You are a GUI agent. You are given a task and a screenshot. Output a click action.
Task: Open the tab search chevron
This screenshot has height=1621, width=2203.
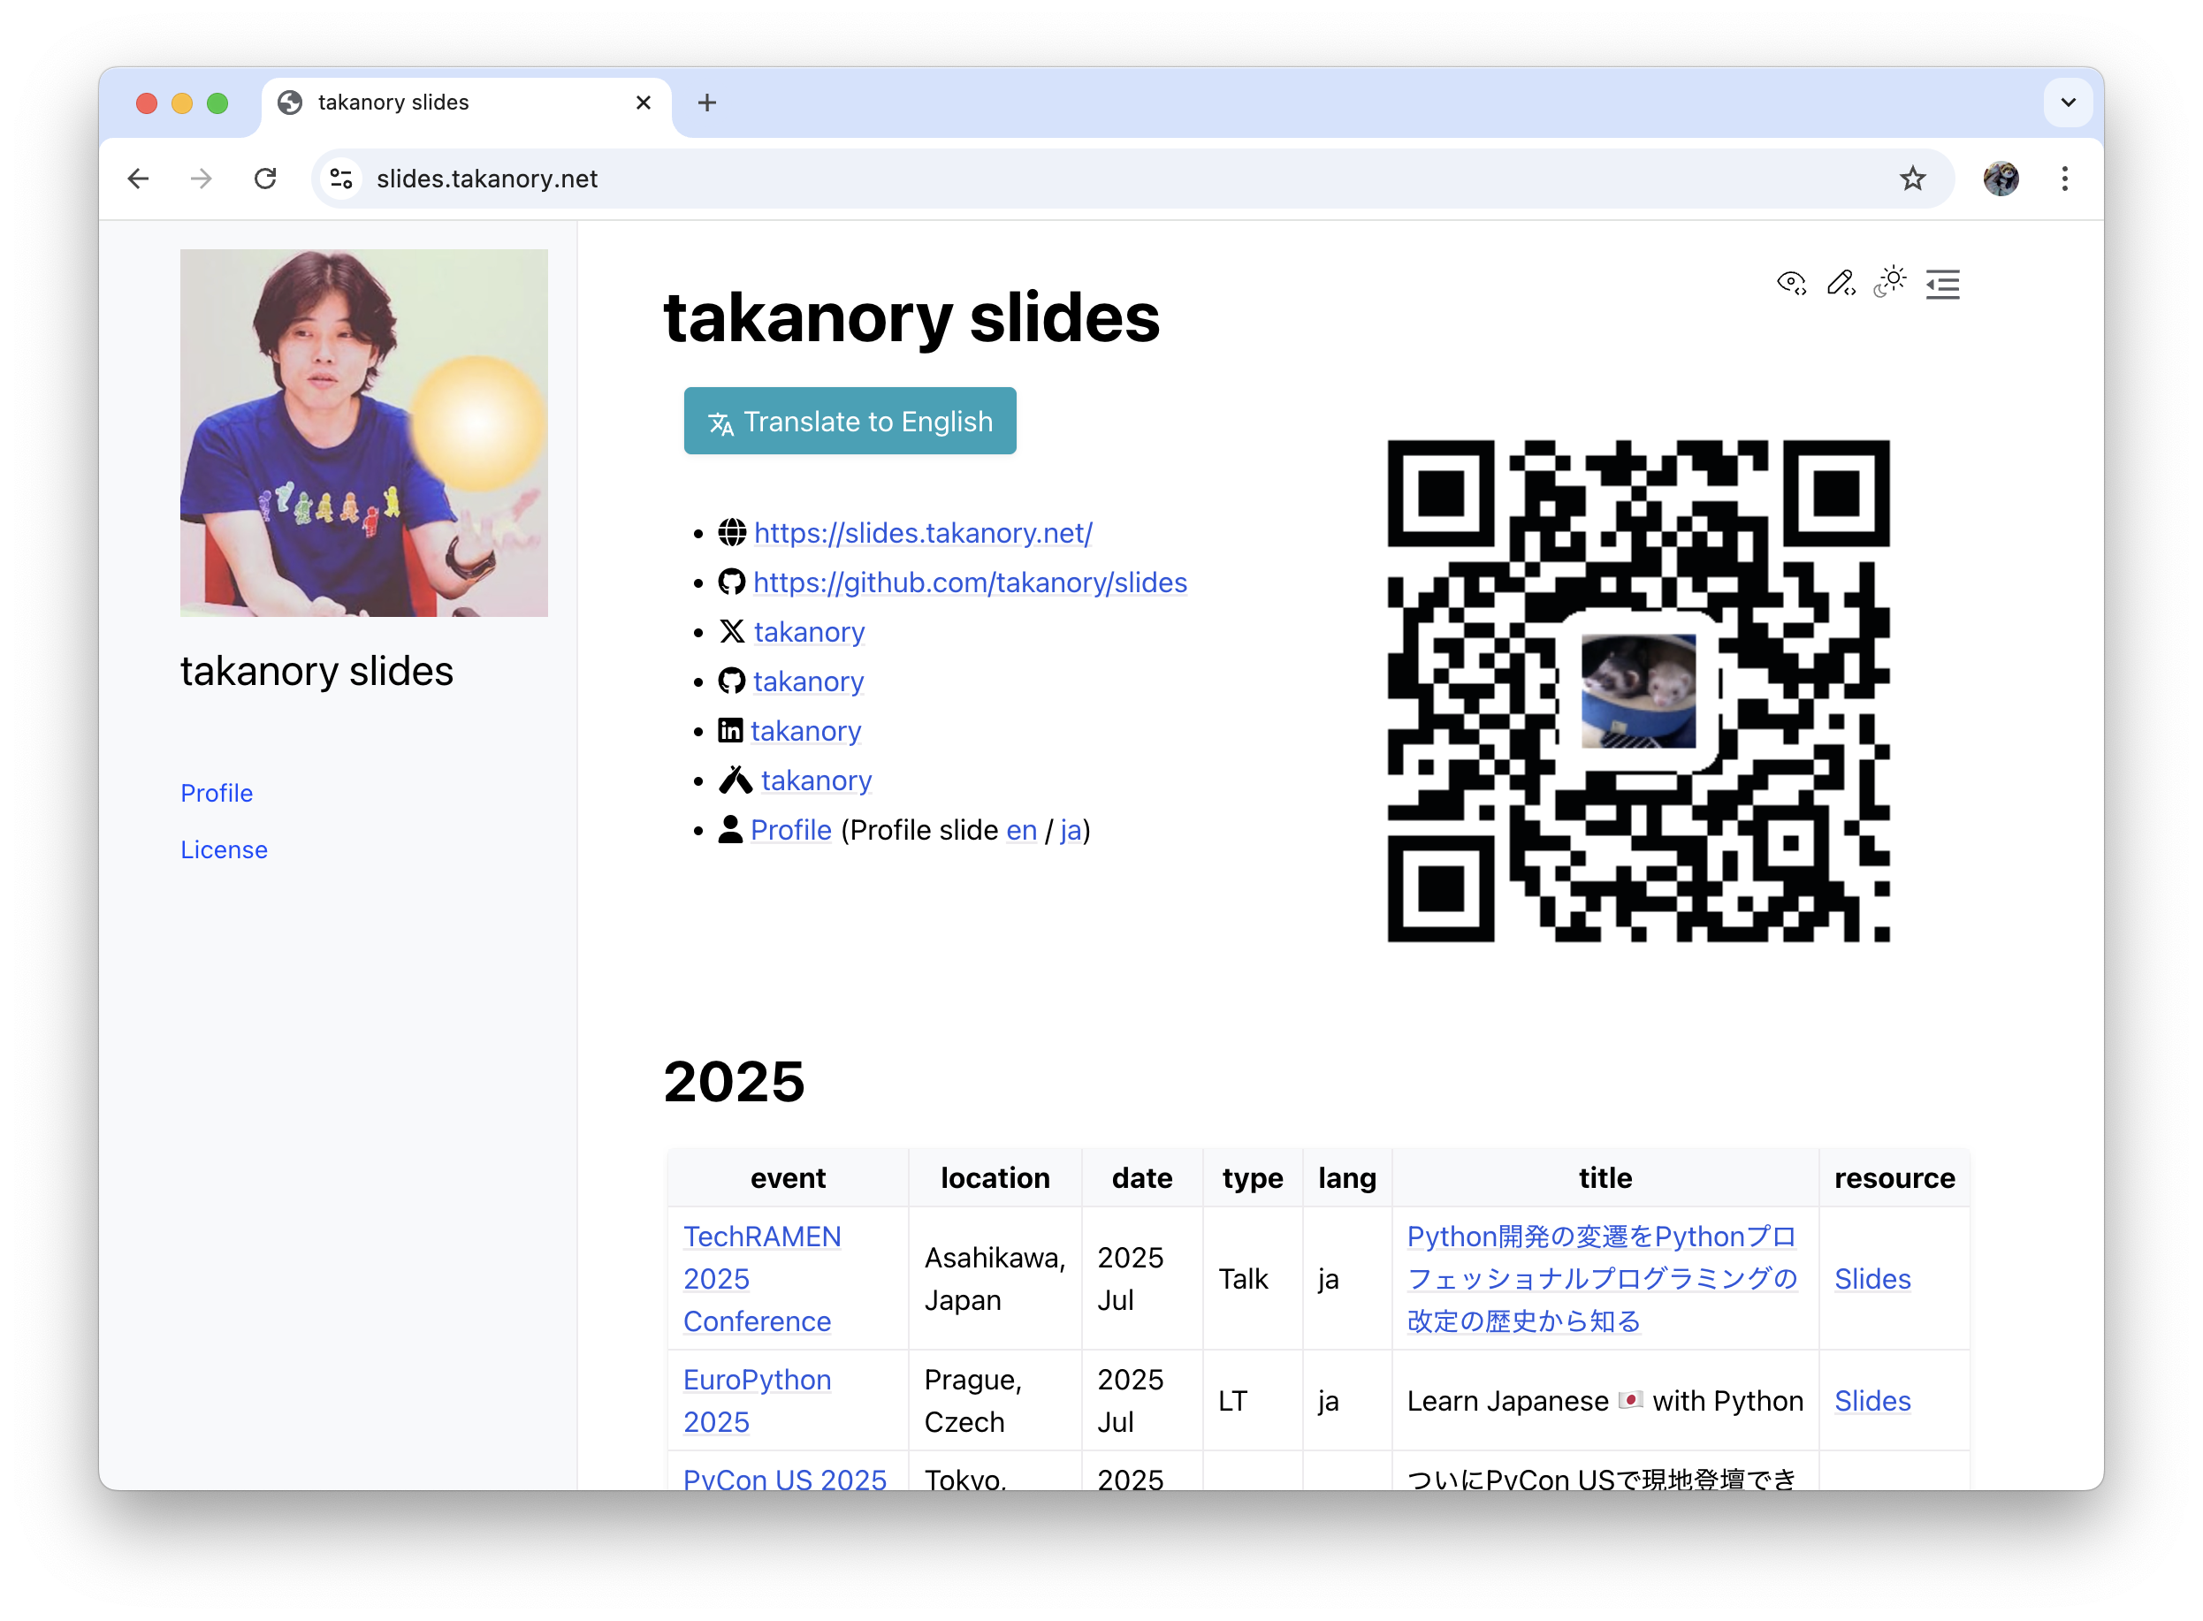coord(2069,102)
